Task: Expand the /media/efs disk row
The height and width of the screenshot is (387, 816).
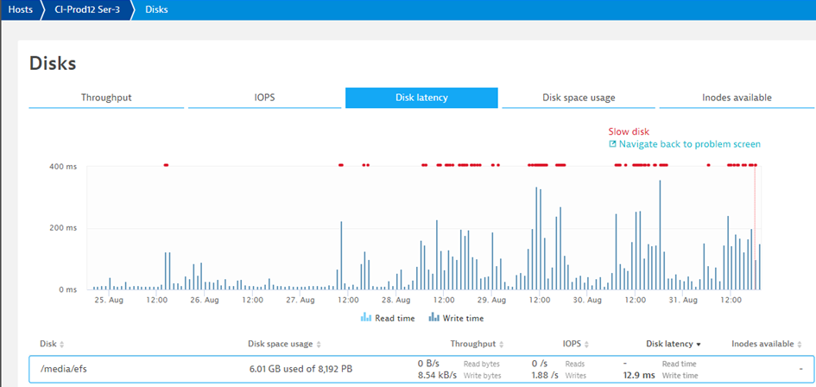Action: click(x=421, y=369)
